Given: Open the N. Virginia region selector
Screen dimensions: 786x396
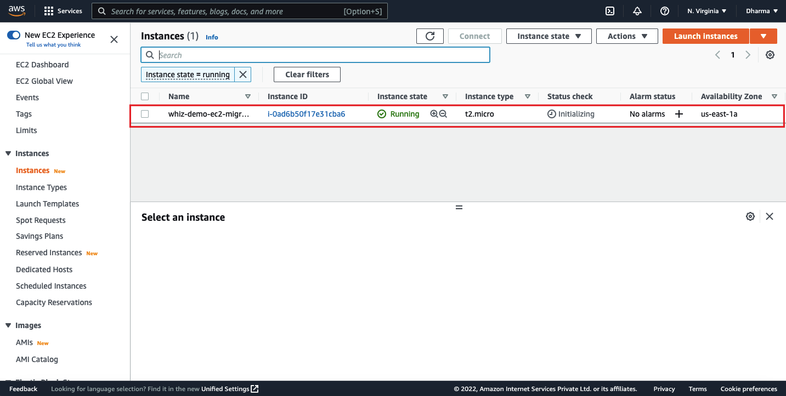Looking at the screenshot, I should 707,11.
